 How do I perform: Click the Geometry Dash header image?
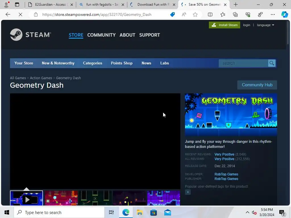pos(231,115)
